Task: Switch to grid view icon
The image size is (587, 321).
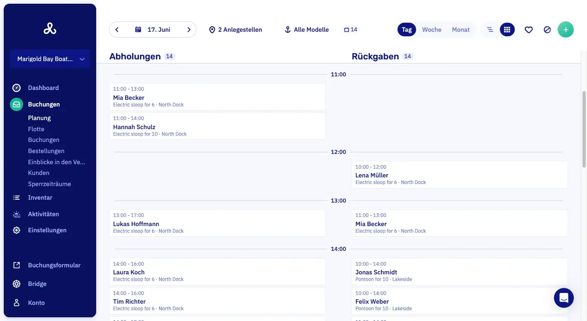Action: pos(507,30)
